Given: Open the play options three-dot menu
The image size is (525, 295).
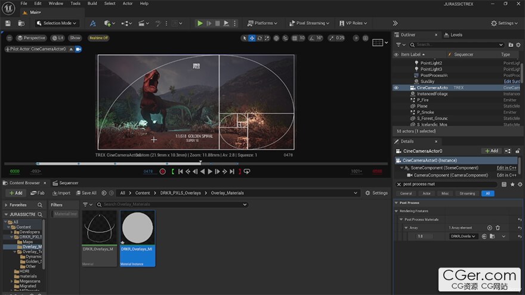Looking at the screenshot, I should (x=234, y=23).
